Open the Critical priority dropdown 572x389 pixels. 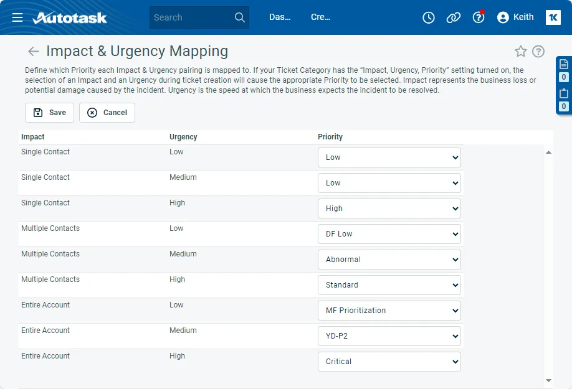389,362
